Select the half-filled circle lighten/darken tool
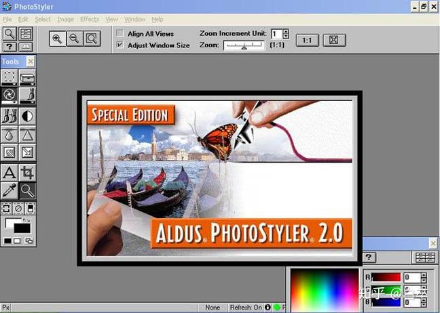 [x=27, y=116]
